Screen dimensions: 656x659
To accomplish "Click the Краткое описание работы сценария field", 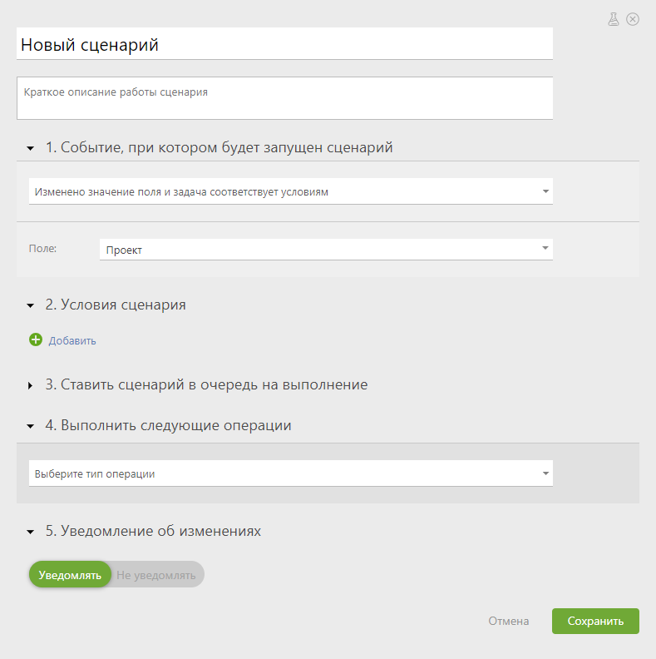I will pyautogui.click(x=284, y=98).
